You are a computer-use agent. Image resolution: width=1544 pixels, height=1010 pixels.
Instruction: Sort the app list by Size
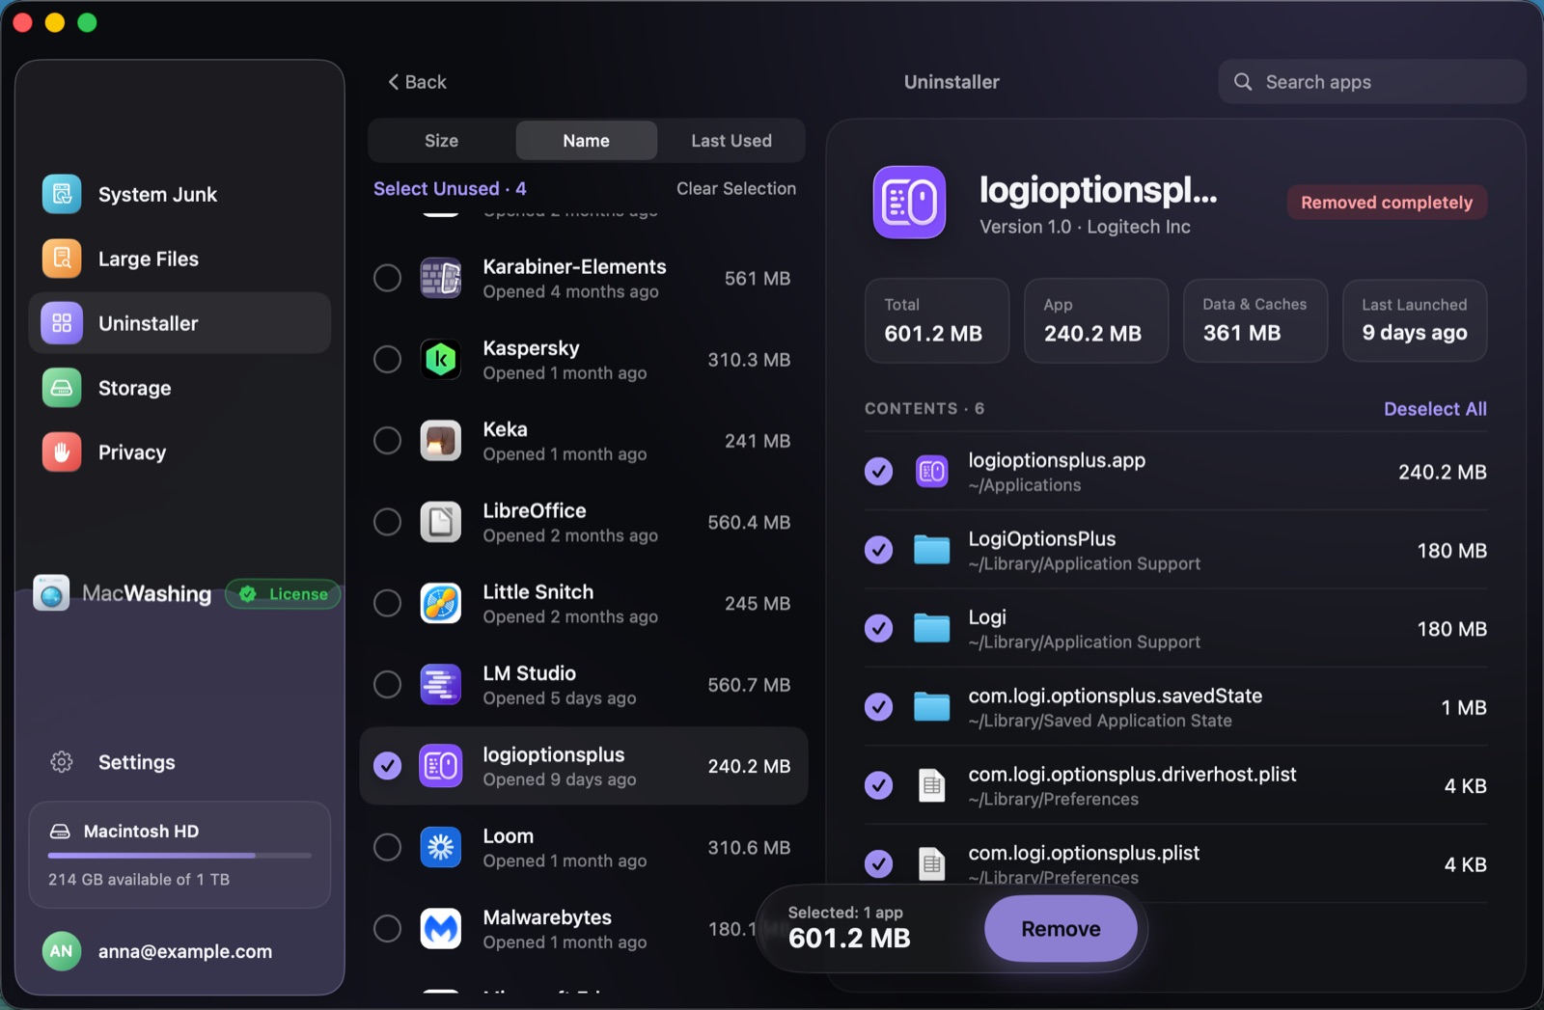coord(441,141)
